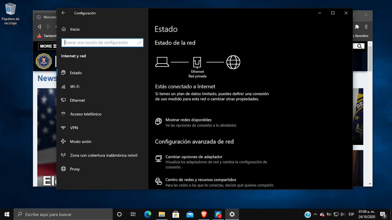Open File Explorer from the taskbar
This screenshot has height=220, width=392.
162,214
